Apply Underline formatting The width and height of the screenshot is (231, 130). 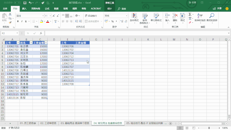tap(26, 21)
